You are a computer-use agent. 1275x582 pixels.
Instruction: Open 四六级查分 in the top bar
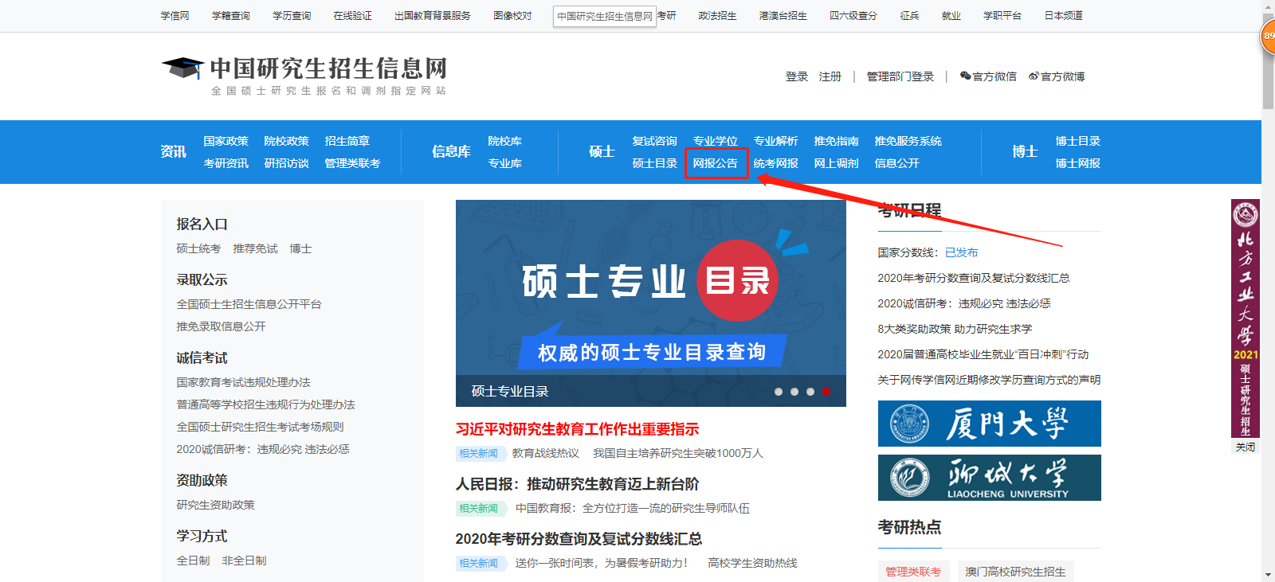tap(853, 16)
